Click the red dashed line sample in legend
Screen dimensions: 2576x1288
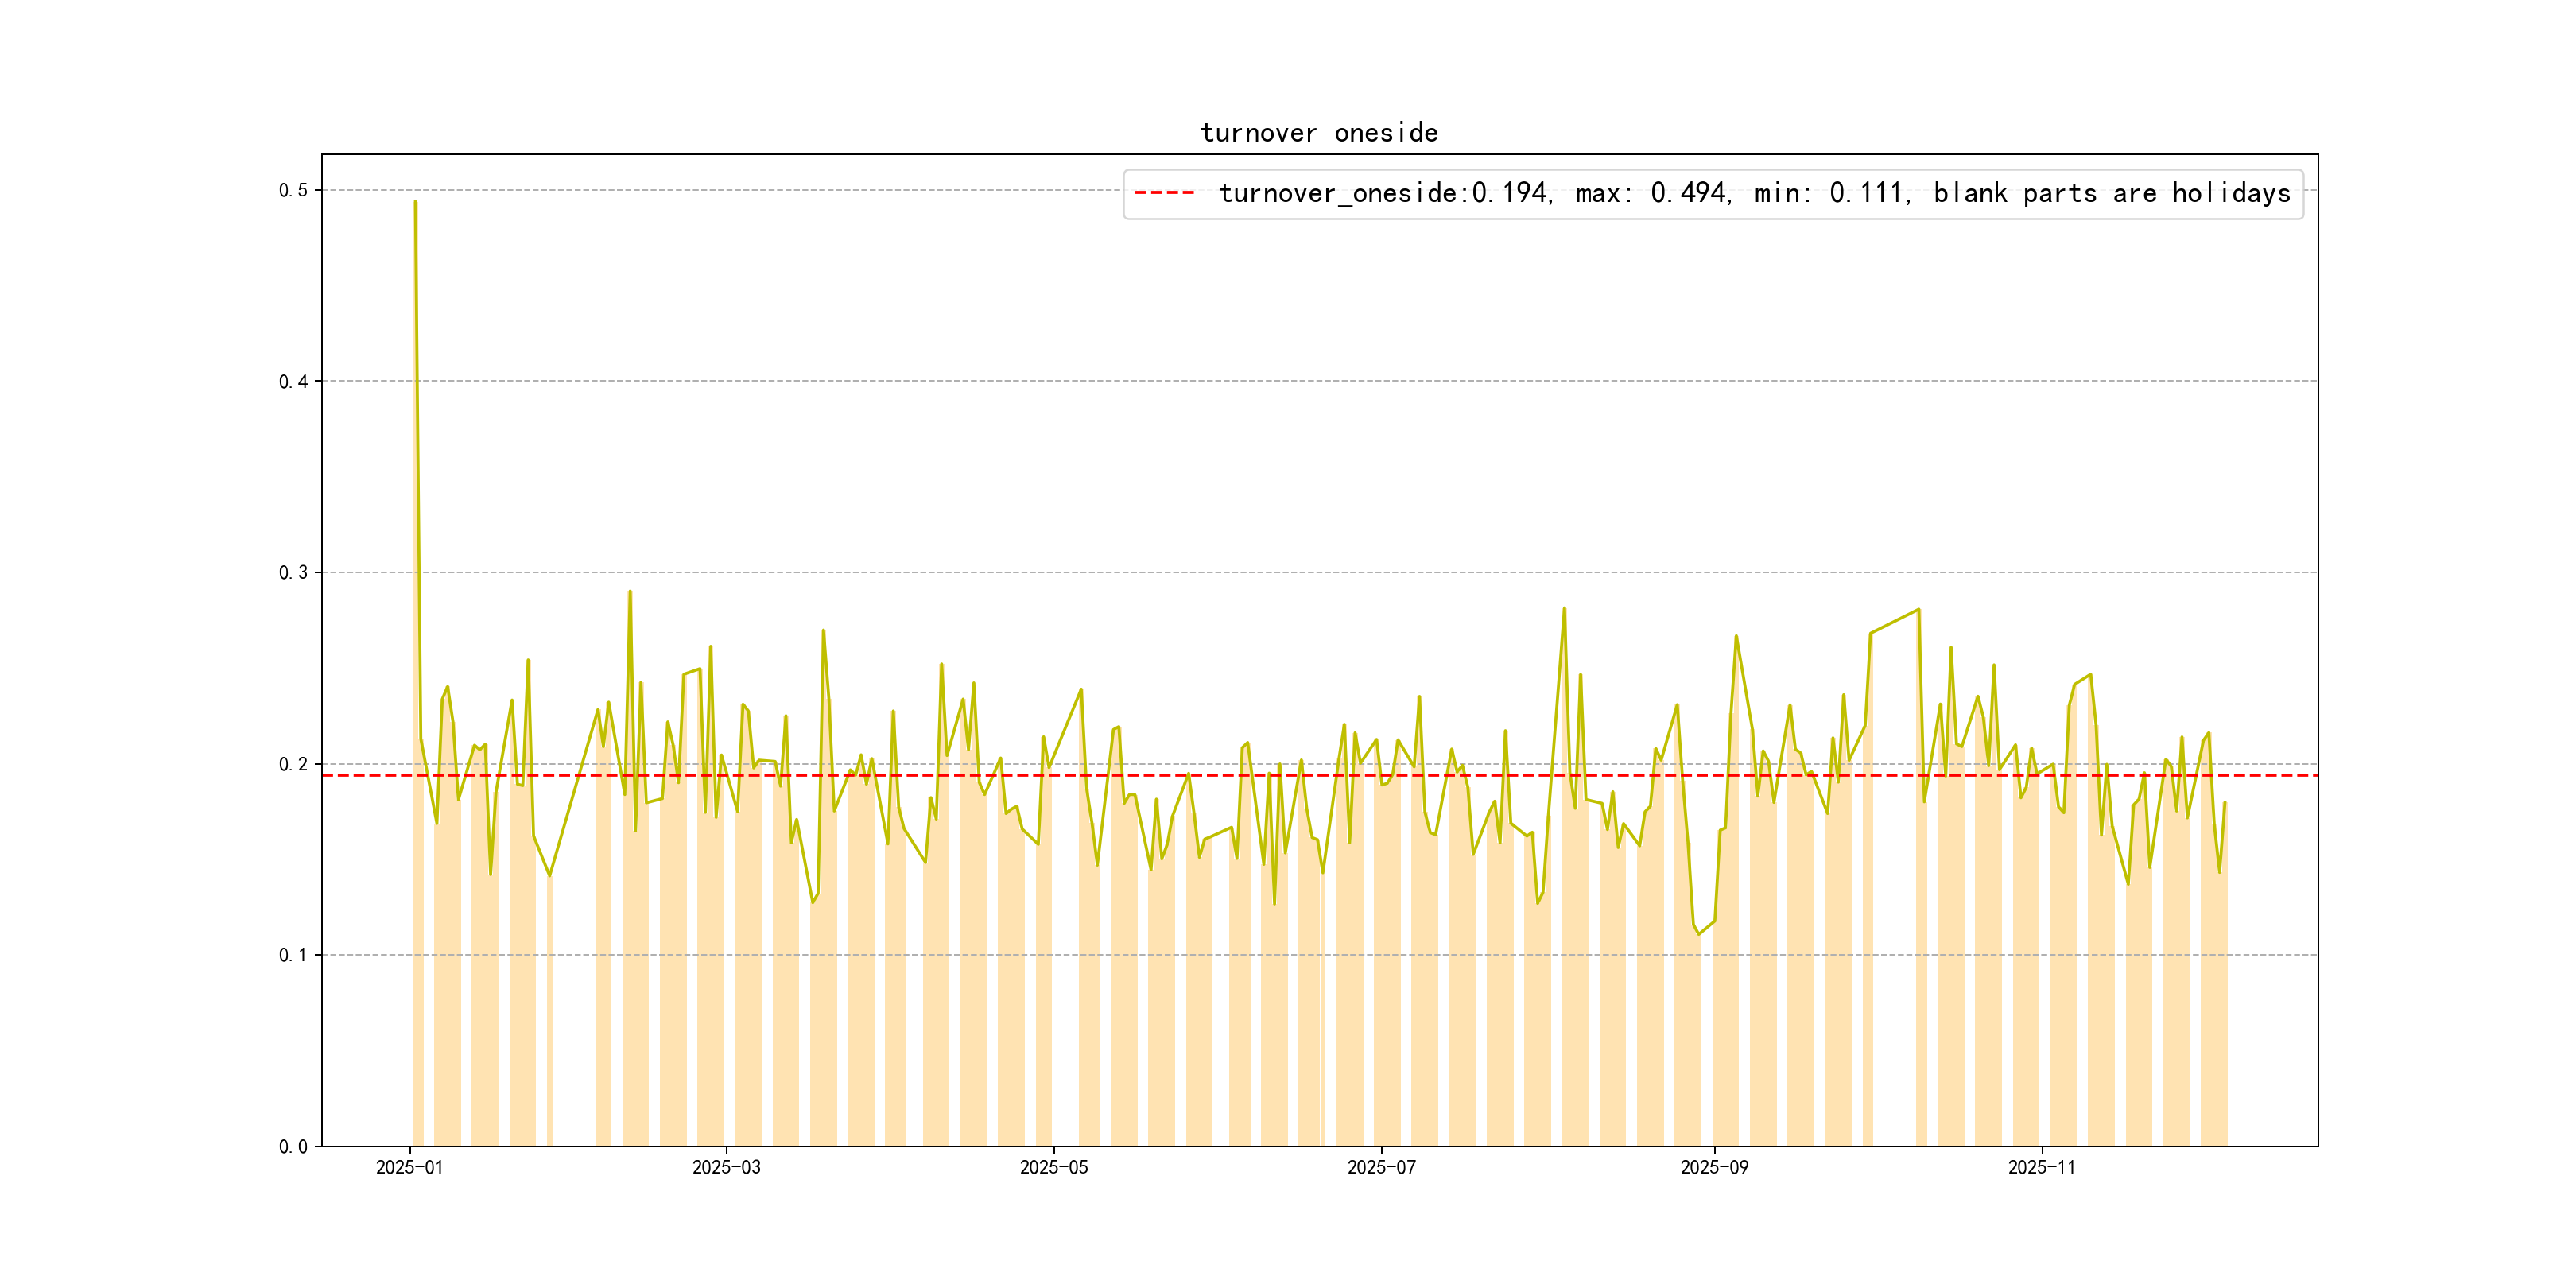point(1164,193)
